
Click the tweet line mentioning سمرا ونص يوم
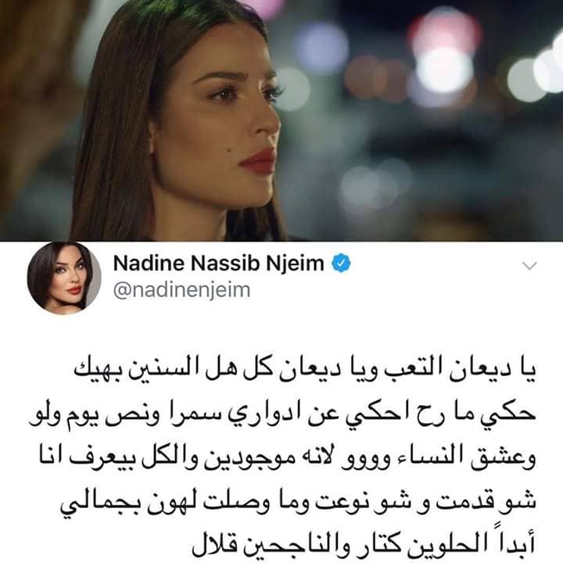282,414
